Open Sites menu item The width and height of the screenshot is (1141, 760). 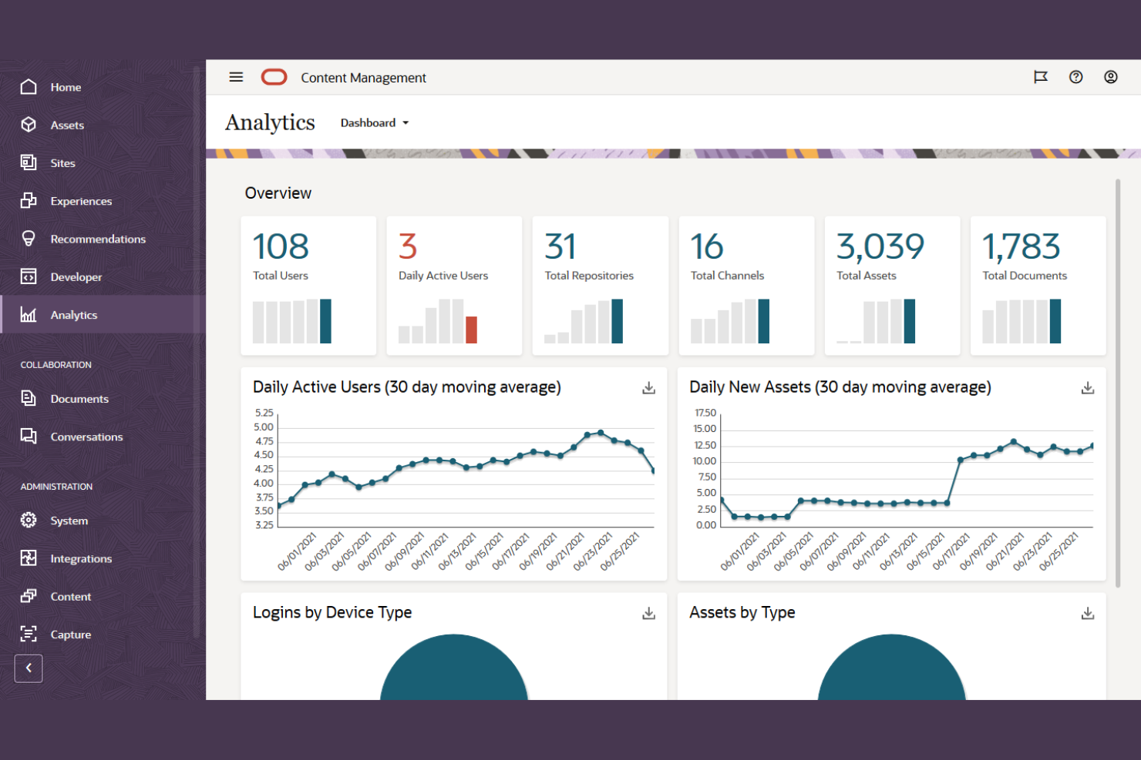click(x=62, y=163)
